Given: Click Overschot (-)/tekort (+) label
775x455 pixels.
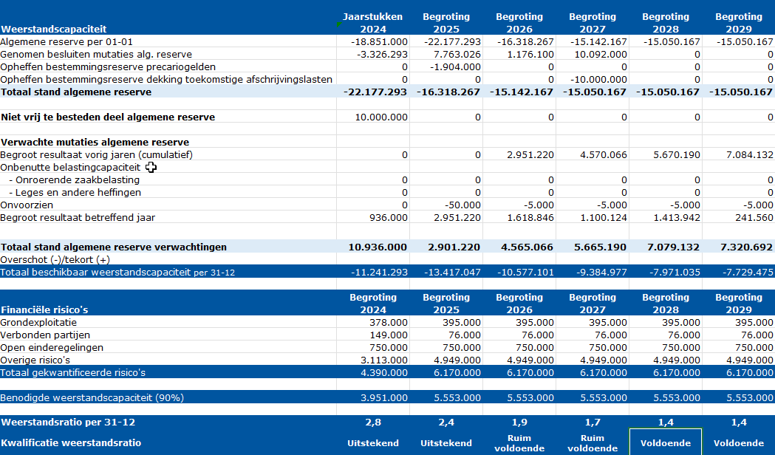Looking at the screenshot, I should click(x=55, y=259).
